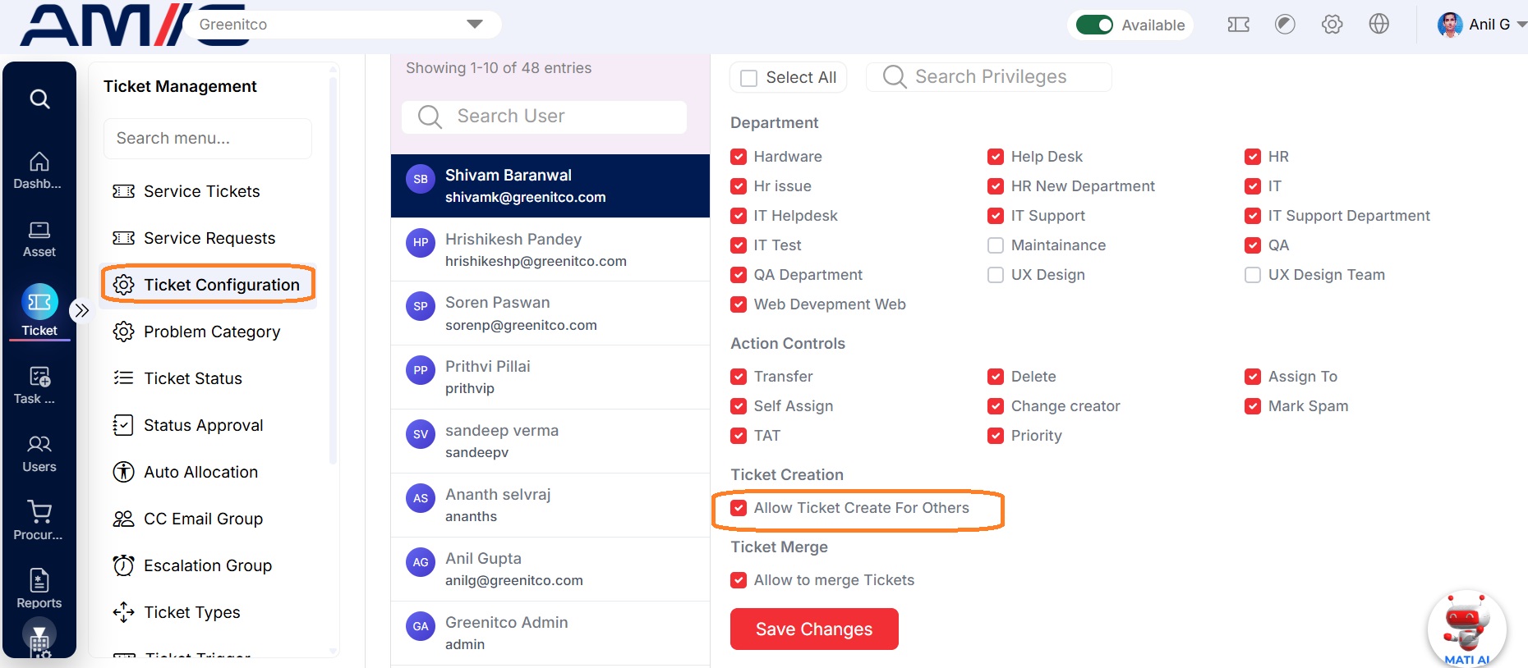Click Greenitco Admin's GA avatar
Viewport: 1528px width, 668px height.
(421, 626)
